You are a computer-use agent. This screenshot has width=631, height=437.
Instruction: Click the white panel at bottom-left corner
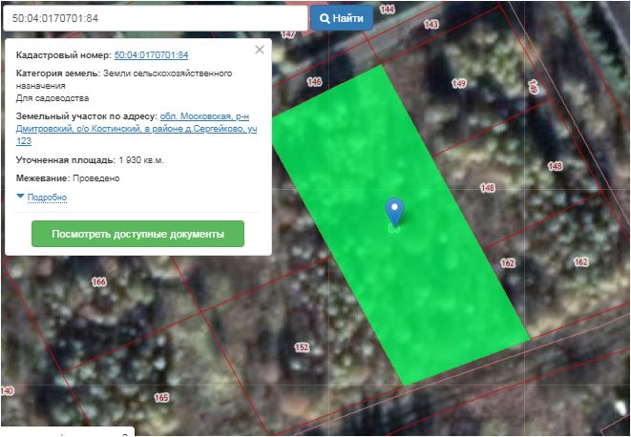pos(67,431)
